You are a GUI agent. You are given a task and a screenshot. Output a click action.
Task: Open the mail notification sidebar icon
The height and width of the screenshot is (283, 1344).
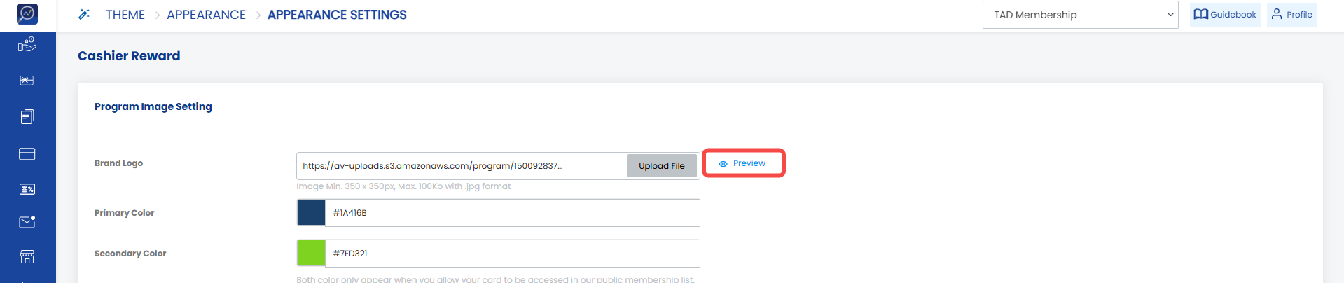pos(27,222)
